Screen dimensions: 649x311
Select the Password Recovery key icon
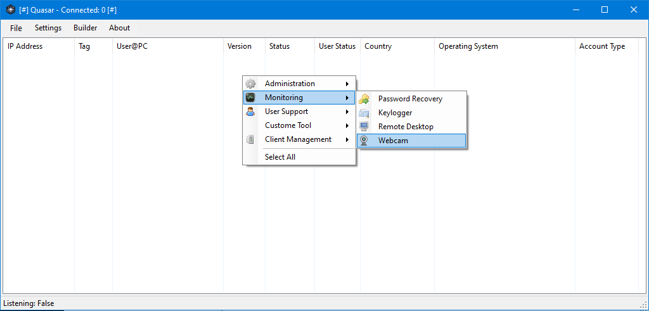364,99
